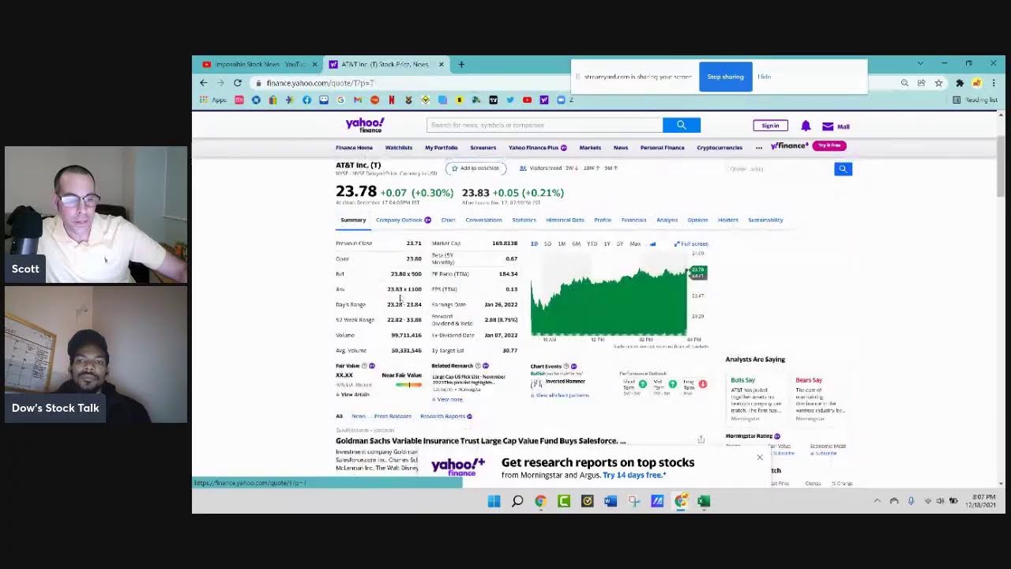1011x569 pixels.
Task: Click the browser Forward arrow
Action: point(220,83)
